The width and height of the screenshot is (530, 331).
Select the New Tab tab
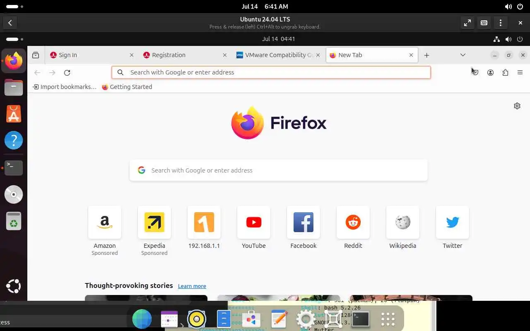pos(371,55)
